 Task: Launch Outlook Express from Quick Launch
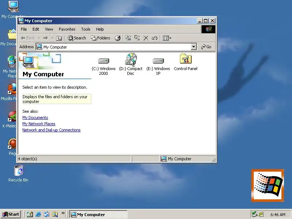(47, 214)
